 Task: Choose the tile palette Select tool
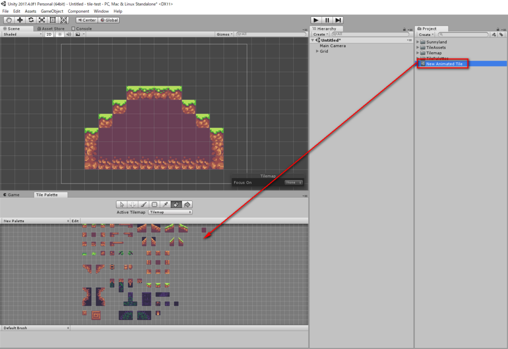(122, 205)
